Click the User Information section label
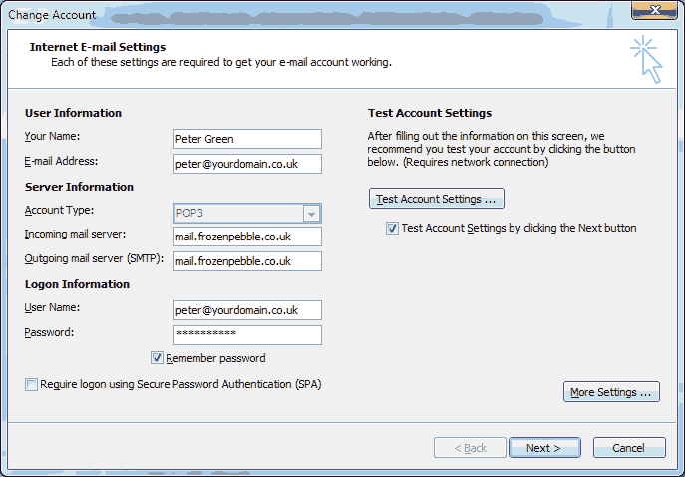Viewport: 685px width, 477px height. (73, 113)
